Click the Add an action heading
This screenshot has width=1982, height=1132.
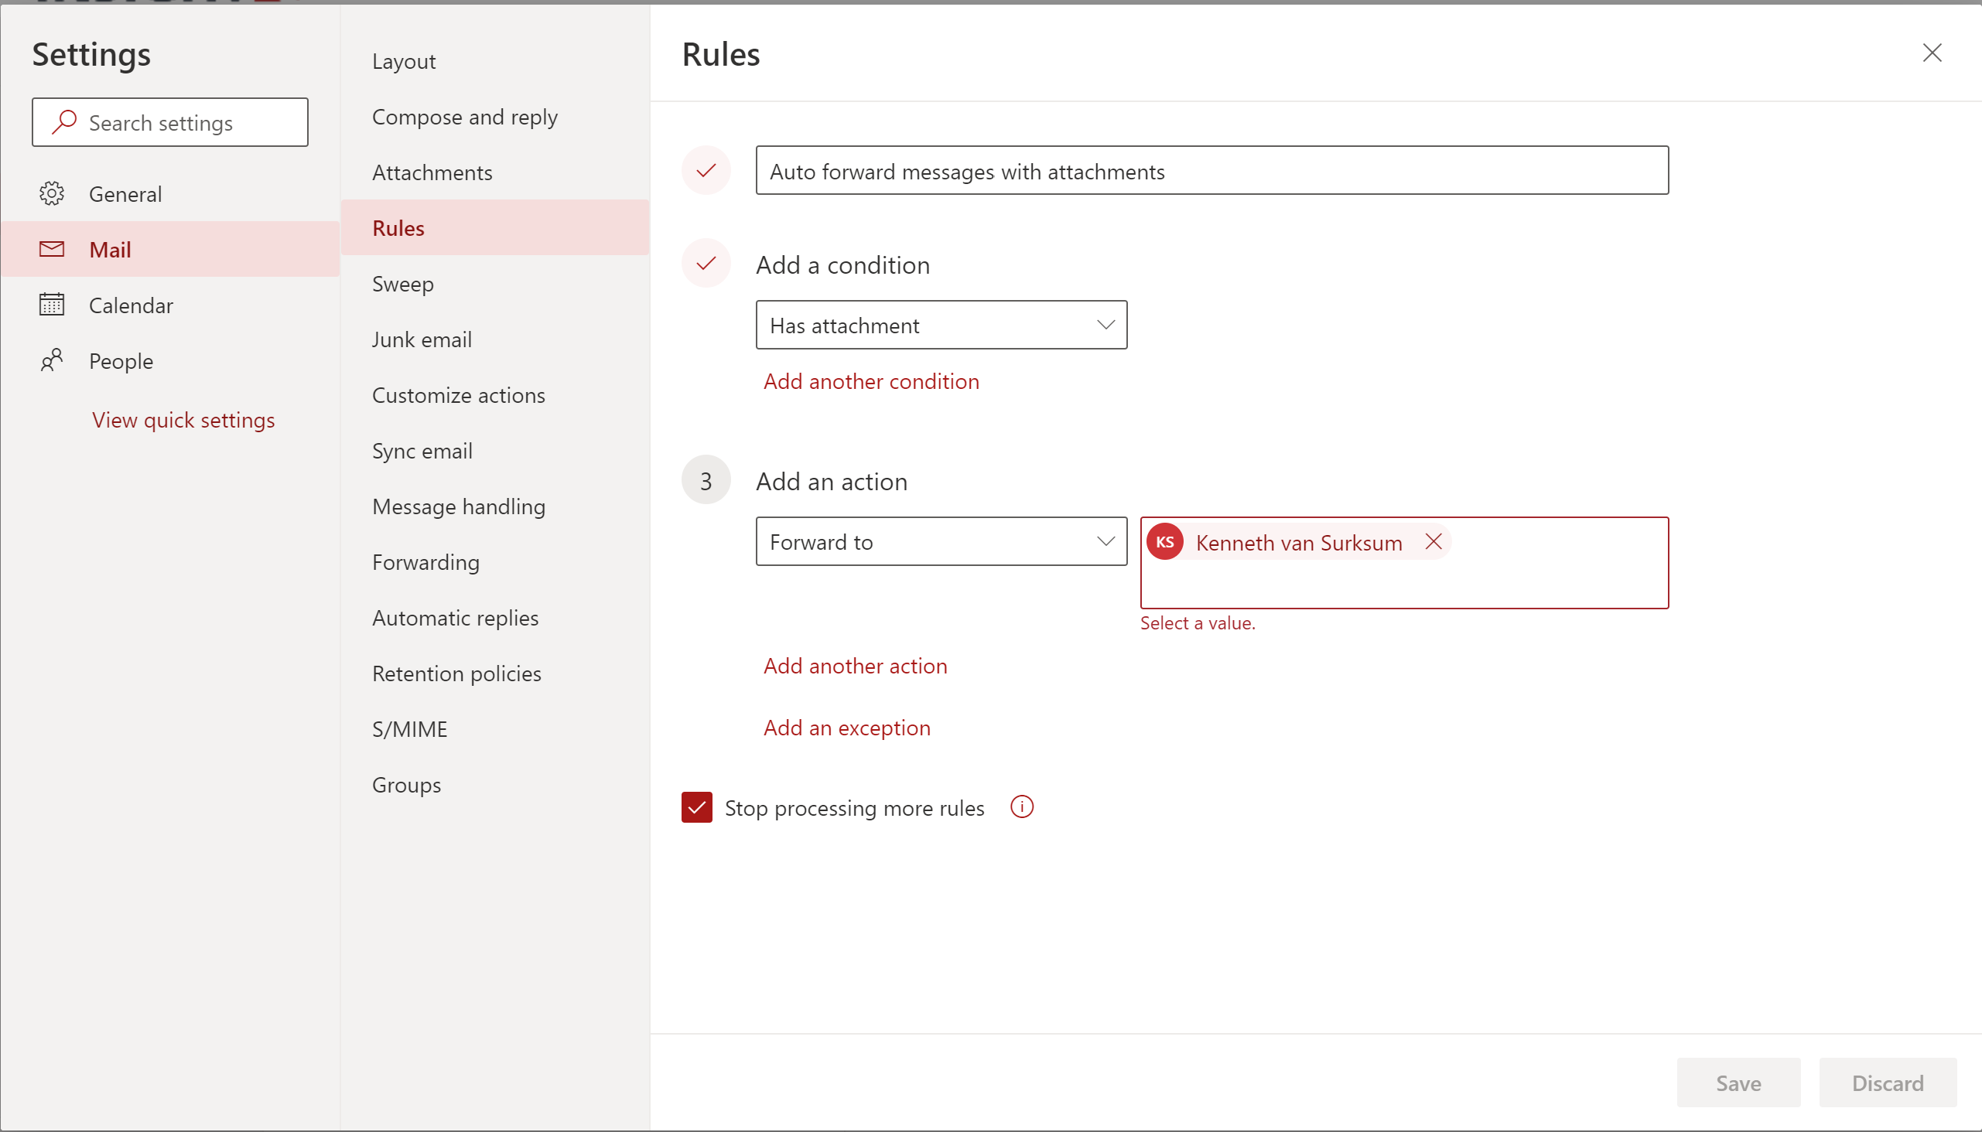[832, 481]
